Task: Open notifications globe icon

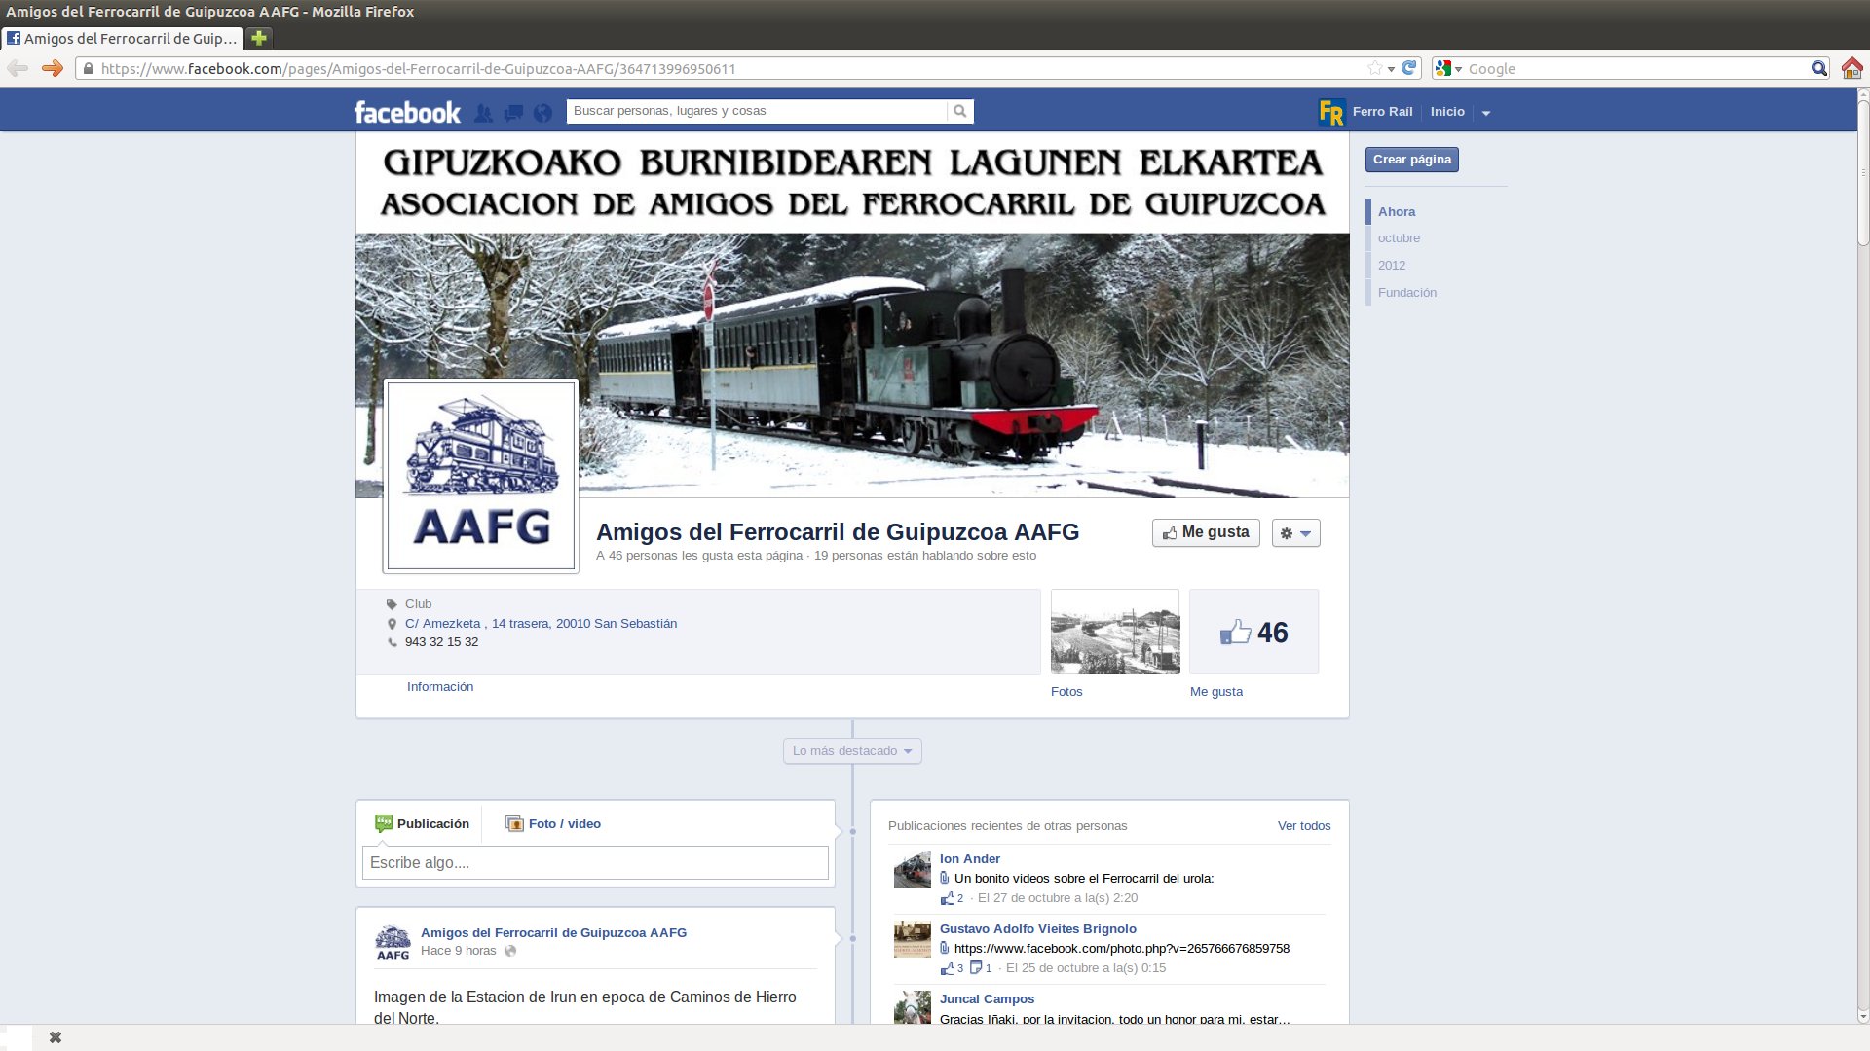Action: tap(543, 113)
